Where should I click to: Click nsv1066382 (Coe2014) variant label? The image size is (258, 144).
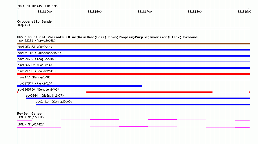[35, 65]
